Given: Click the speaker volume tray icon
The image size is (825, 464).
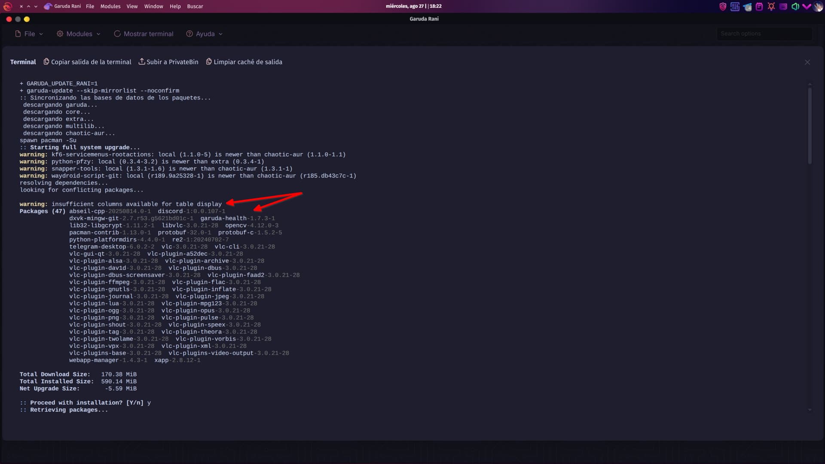Looking at the screenshot, I should [x=795, y=6].
